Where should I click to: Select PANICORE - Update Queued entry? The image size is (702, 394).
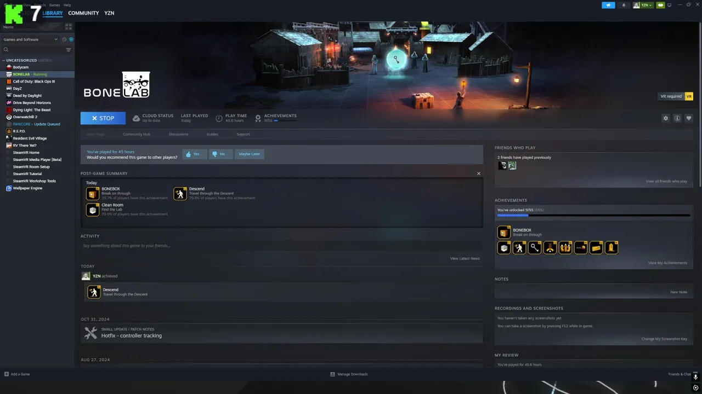click(37, 124)
